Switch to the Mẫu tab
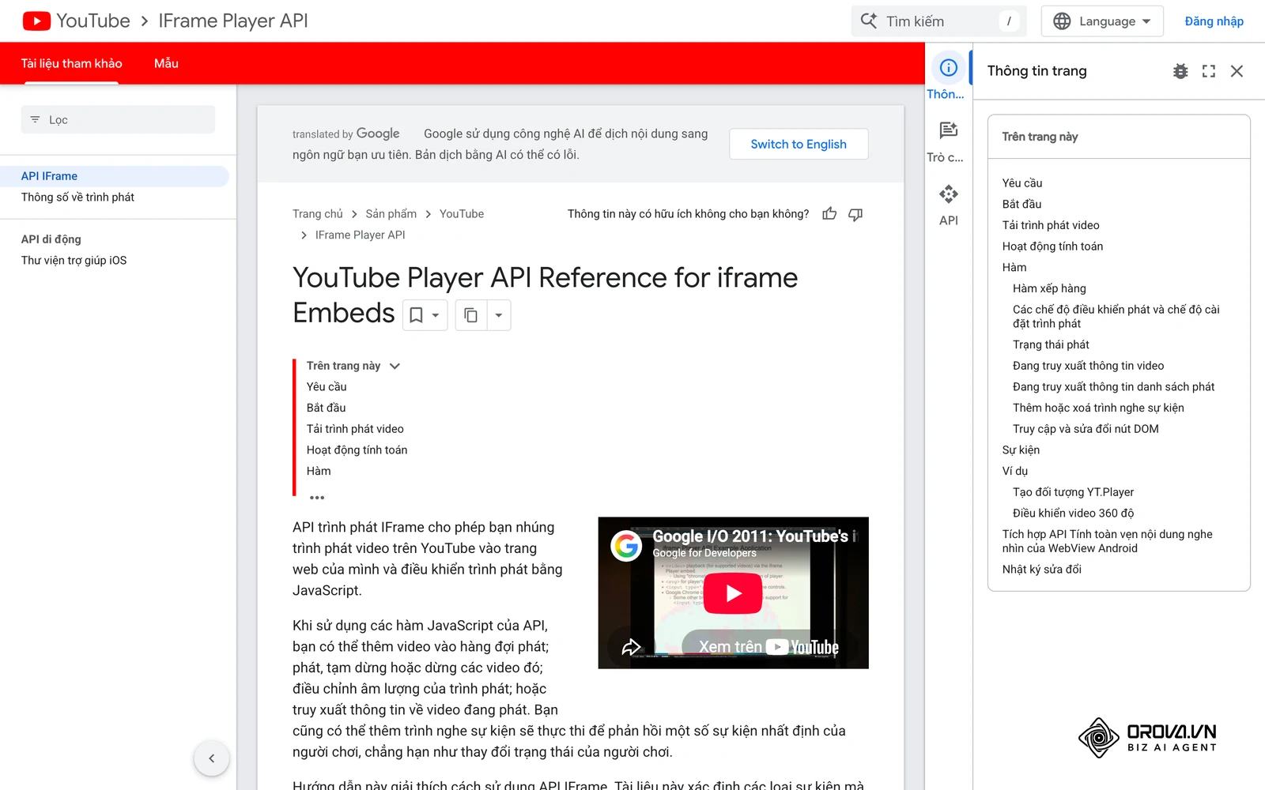This screenshot has height=790, width=1265. point(166,63)
